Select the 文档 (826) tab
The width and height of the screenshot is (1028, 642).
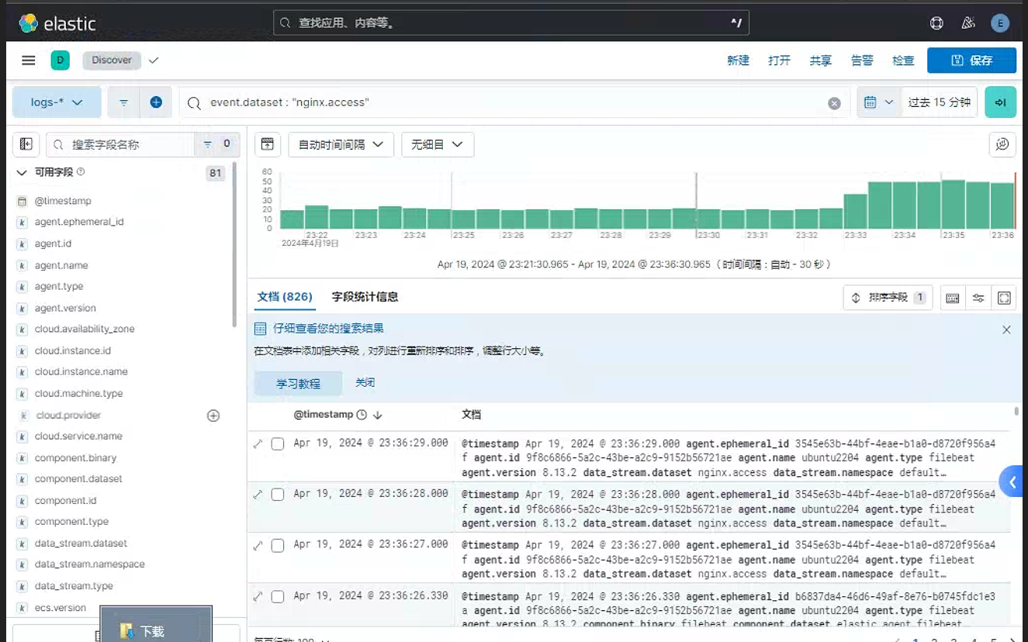285,297
